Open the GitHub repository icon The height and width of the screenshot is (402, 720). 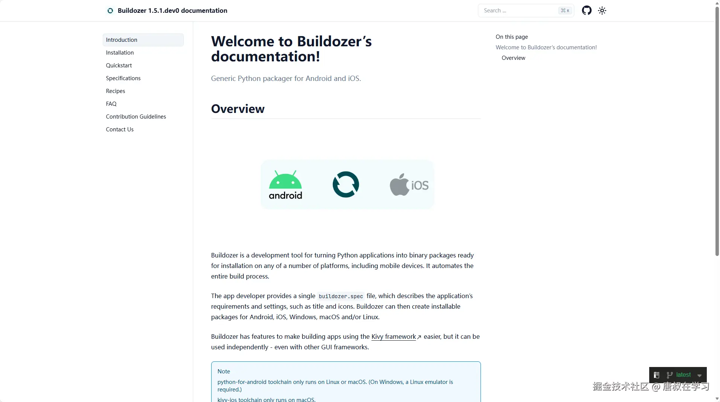point(587,11)
